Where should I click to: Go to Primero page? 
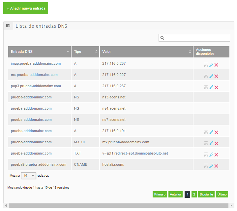point(160,194)
